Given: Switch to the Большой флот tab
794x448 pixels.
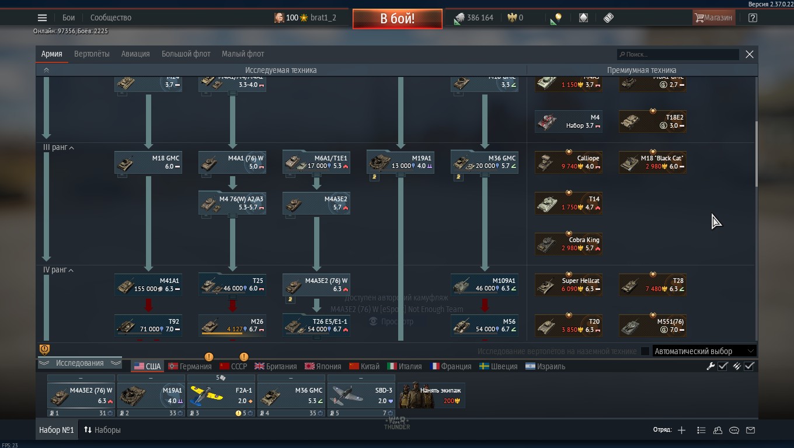Looking at the screenshot, I should pos(186,54).
